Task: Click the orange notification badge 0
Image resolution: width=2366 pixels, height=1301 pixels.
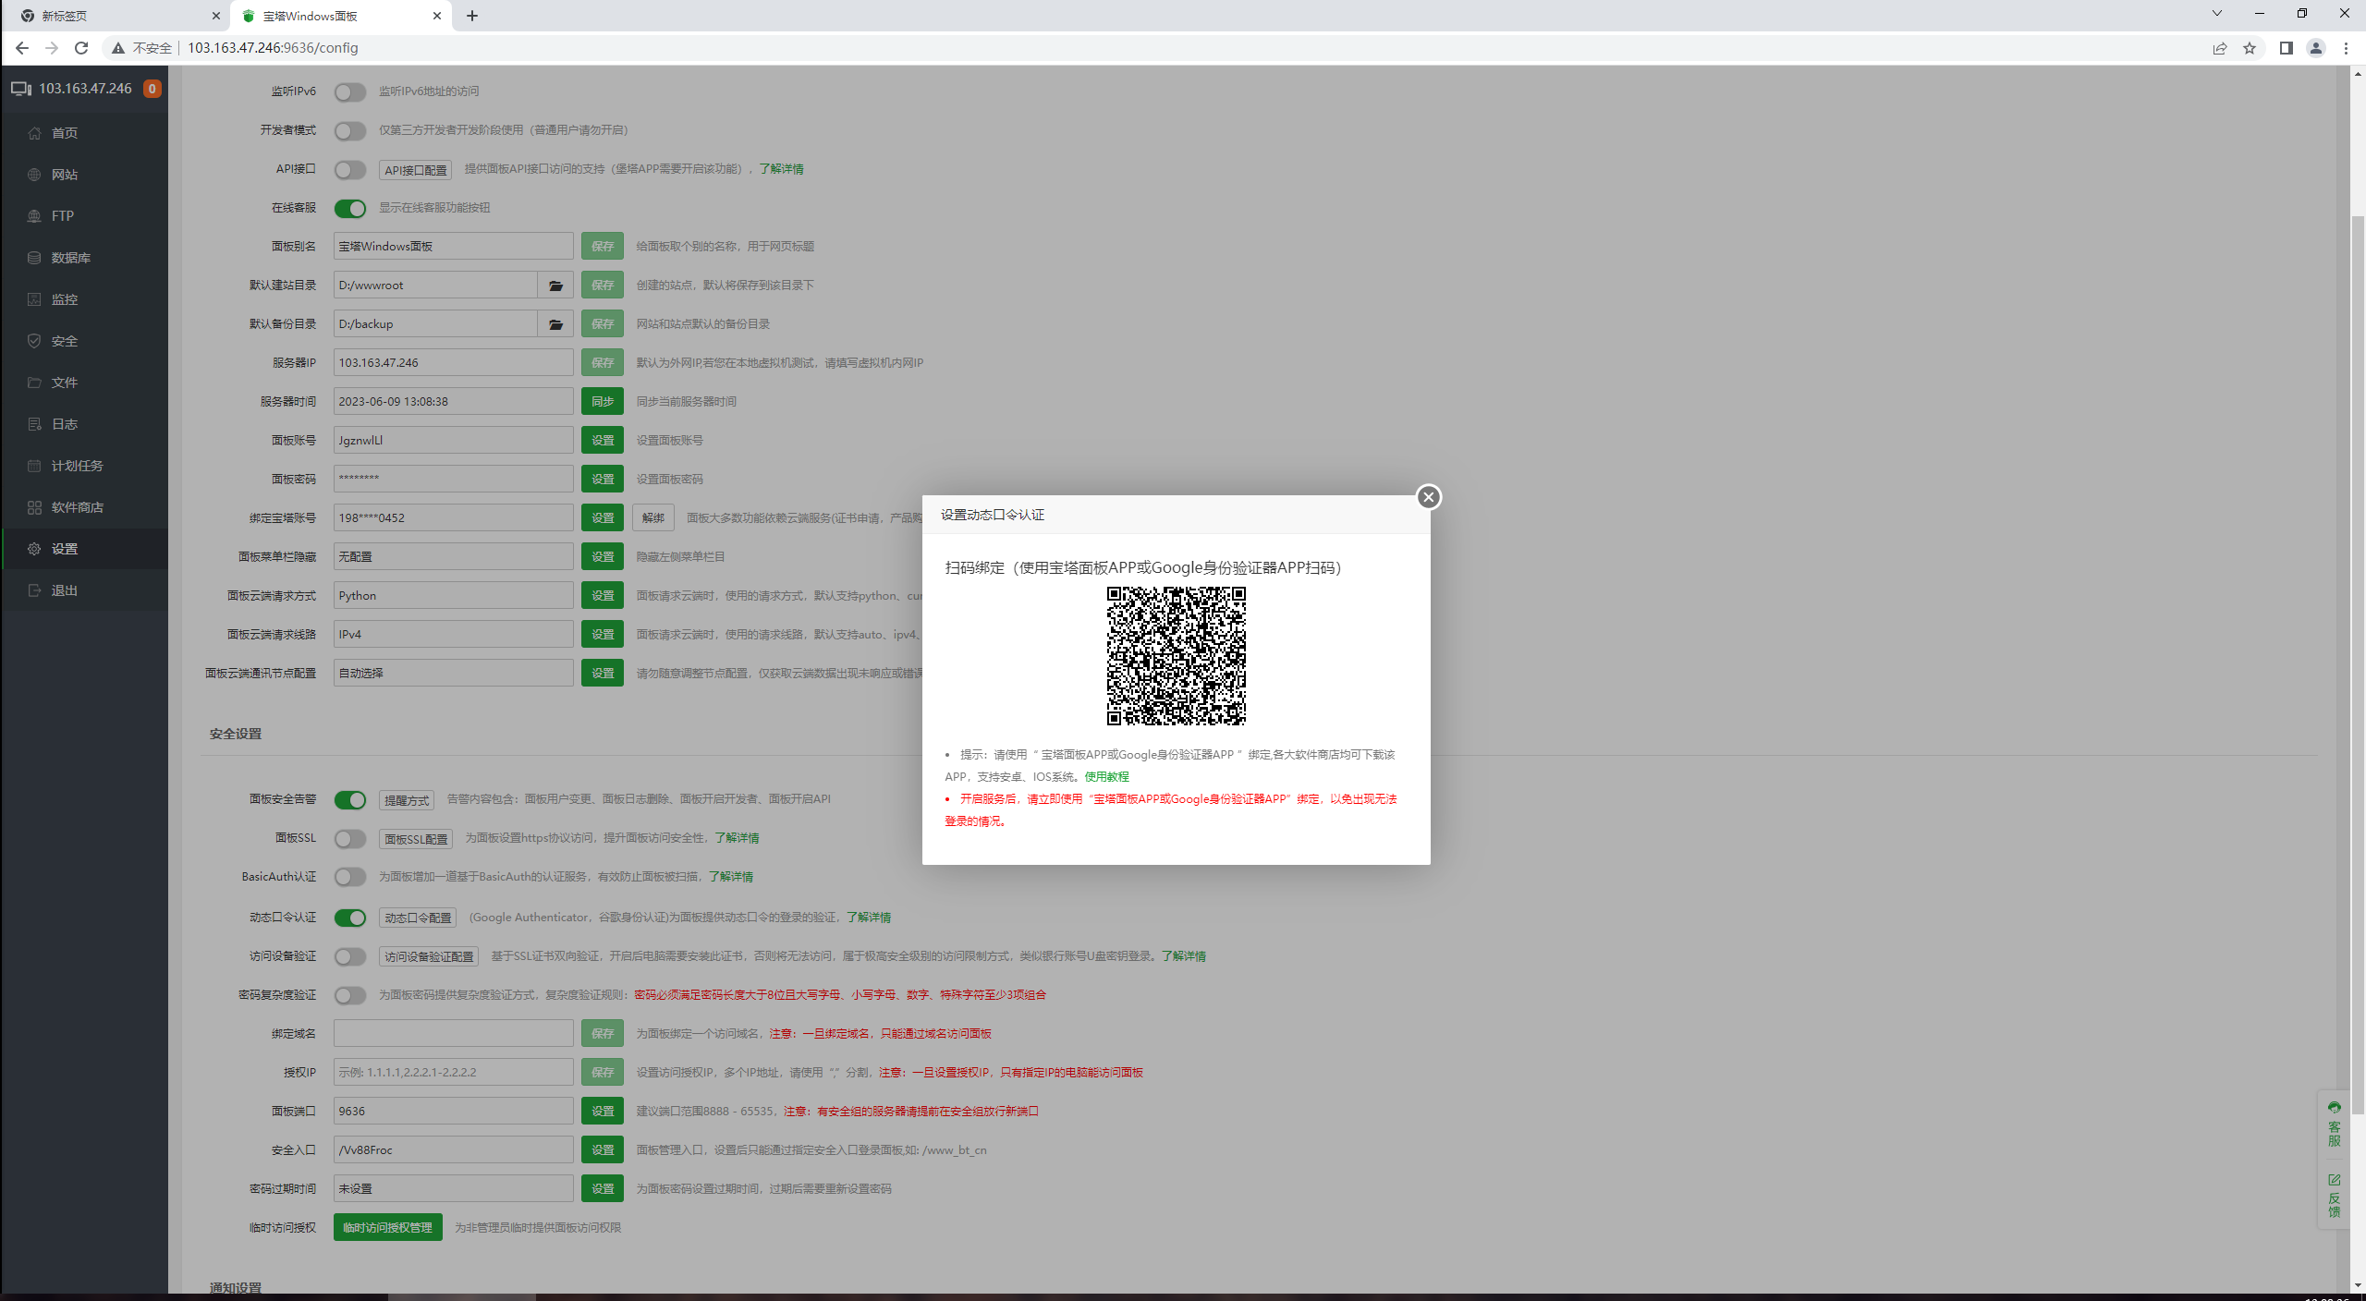Action: pos(152,89)
